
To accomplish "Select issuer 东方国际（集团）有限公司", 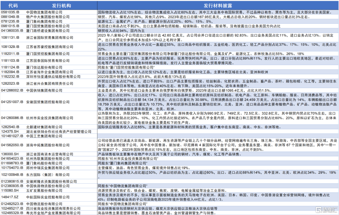I will click(x=48, y=175).
